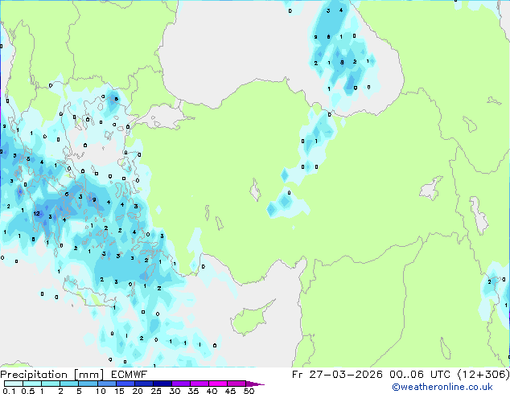Click the legend scale value 10

(x=101, y=391)
